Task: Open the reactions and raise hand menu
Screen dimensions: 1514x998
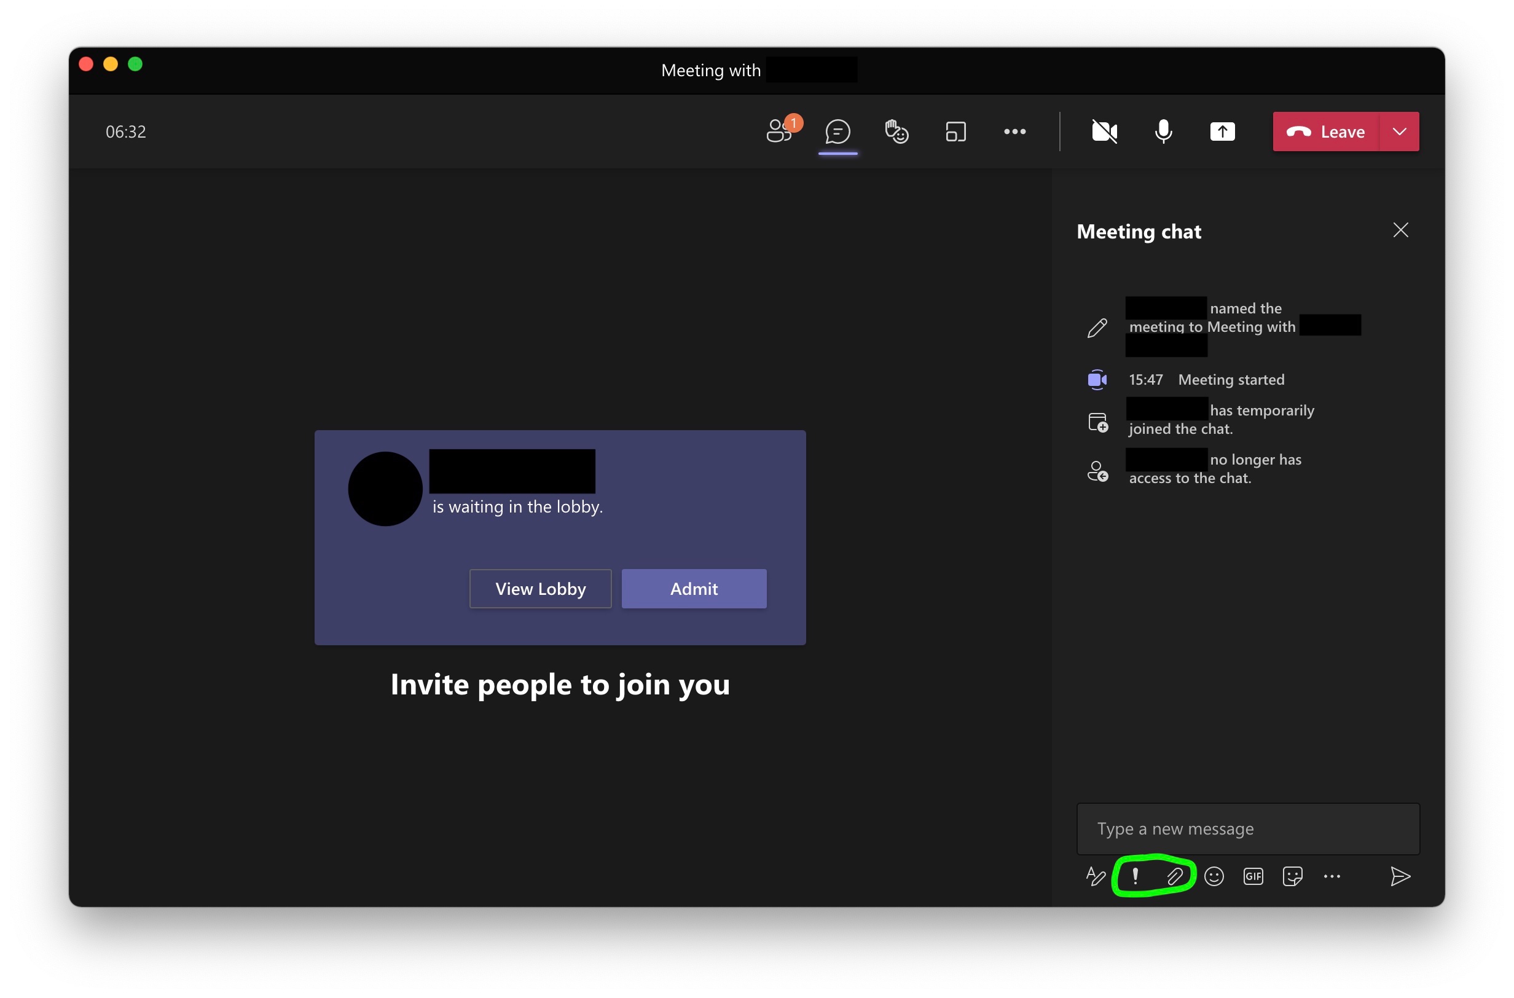Action: click(896, 132)
